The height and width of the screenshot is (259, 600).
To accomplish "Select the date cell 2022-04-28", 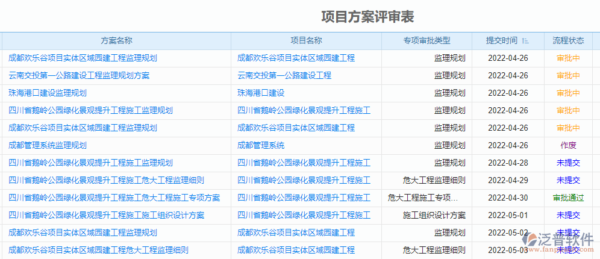I will tap(508, 163).
